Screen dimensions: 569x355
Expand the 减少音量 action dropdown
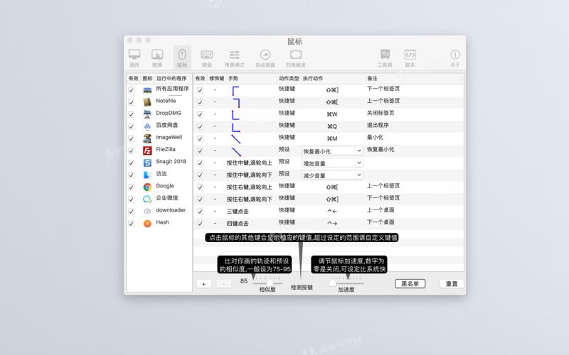tap(332, 175)
